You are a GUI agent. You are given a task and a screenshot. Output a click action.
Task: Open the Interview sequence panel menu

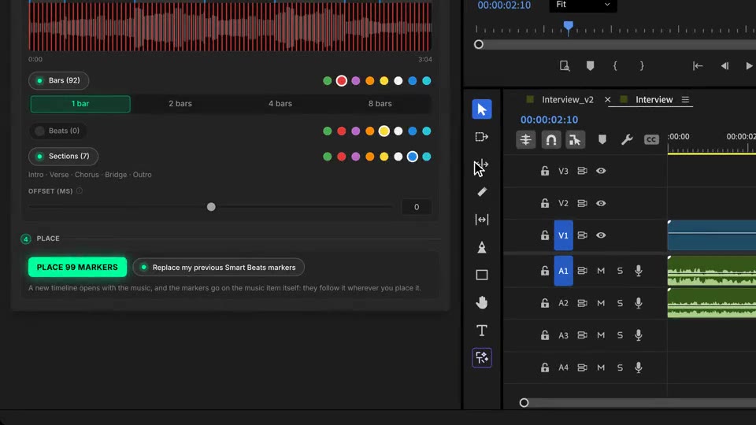click(685, 100)
